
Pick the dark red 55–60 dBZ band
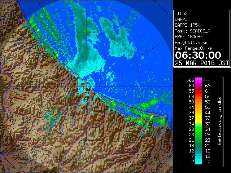[199, 91]
